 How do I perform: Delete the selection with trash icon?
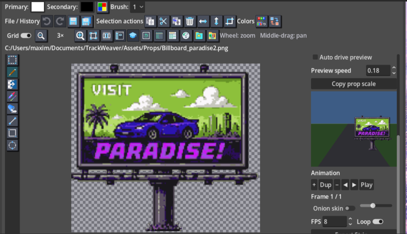pyautogui.click(x=190, y=21)
